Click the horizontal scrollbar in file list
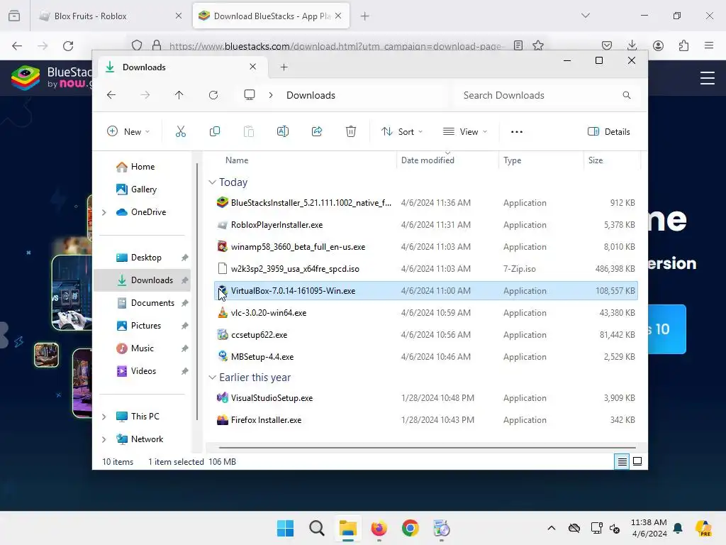This screenshot has width=726, height=545. pos(427,448)
